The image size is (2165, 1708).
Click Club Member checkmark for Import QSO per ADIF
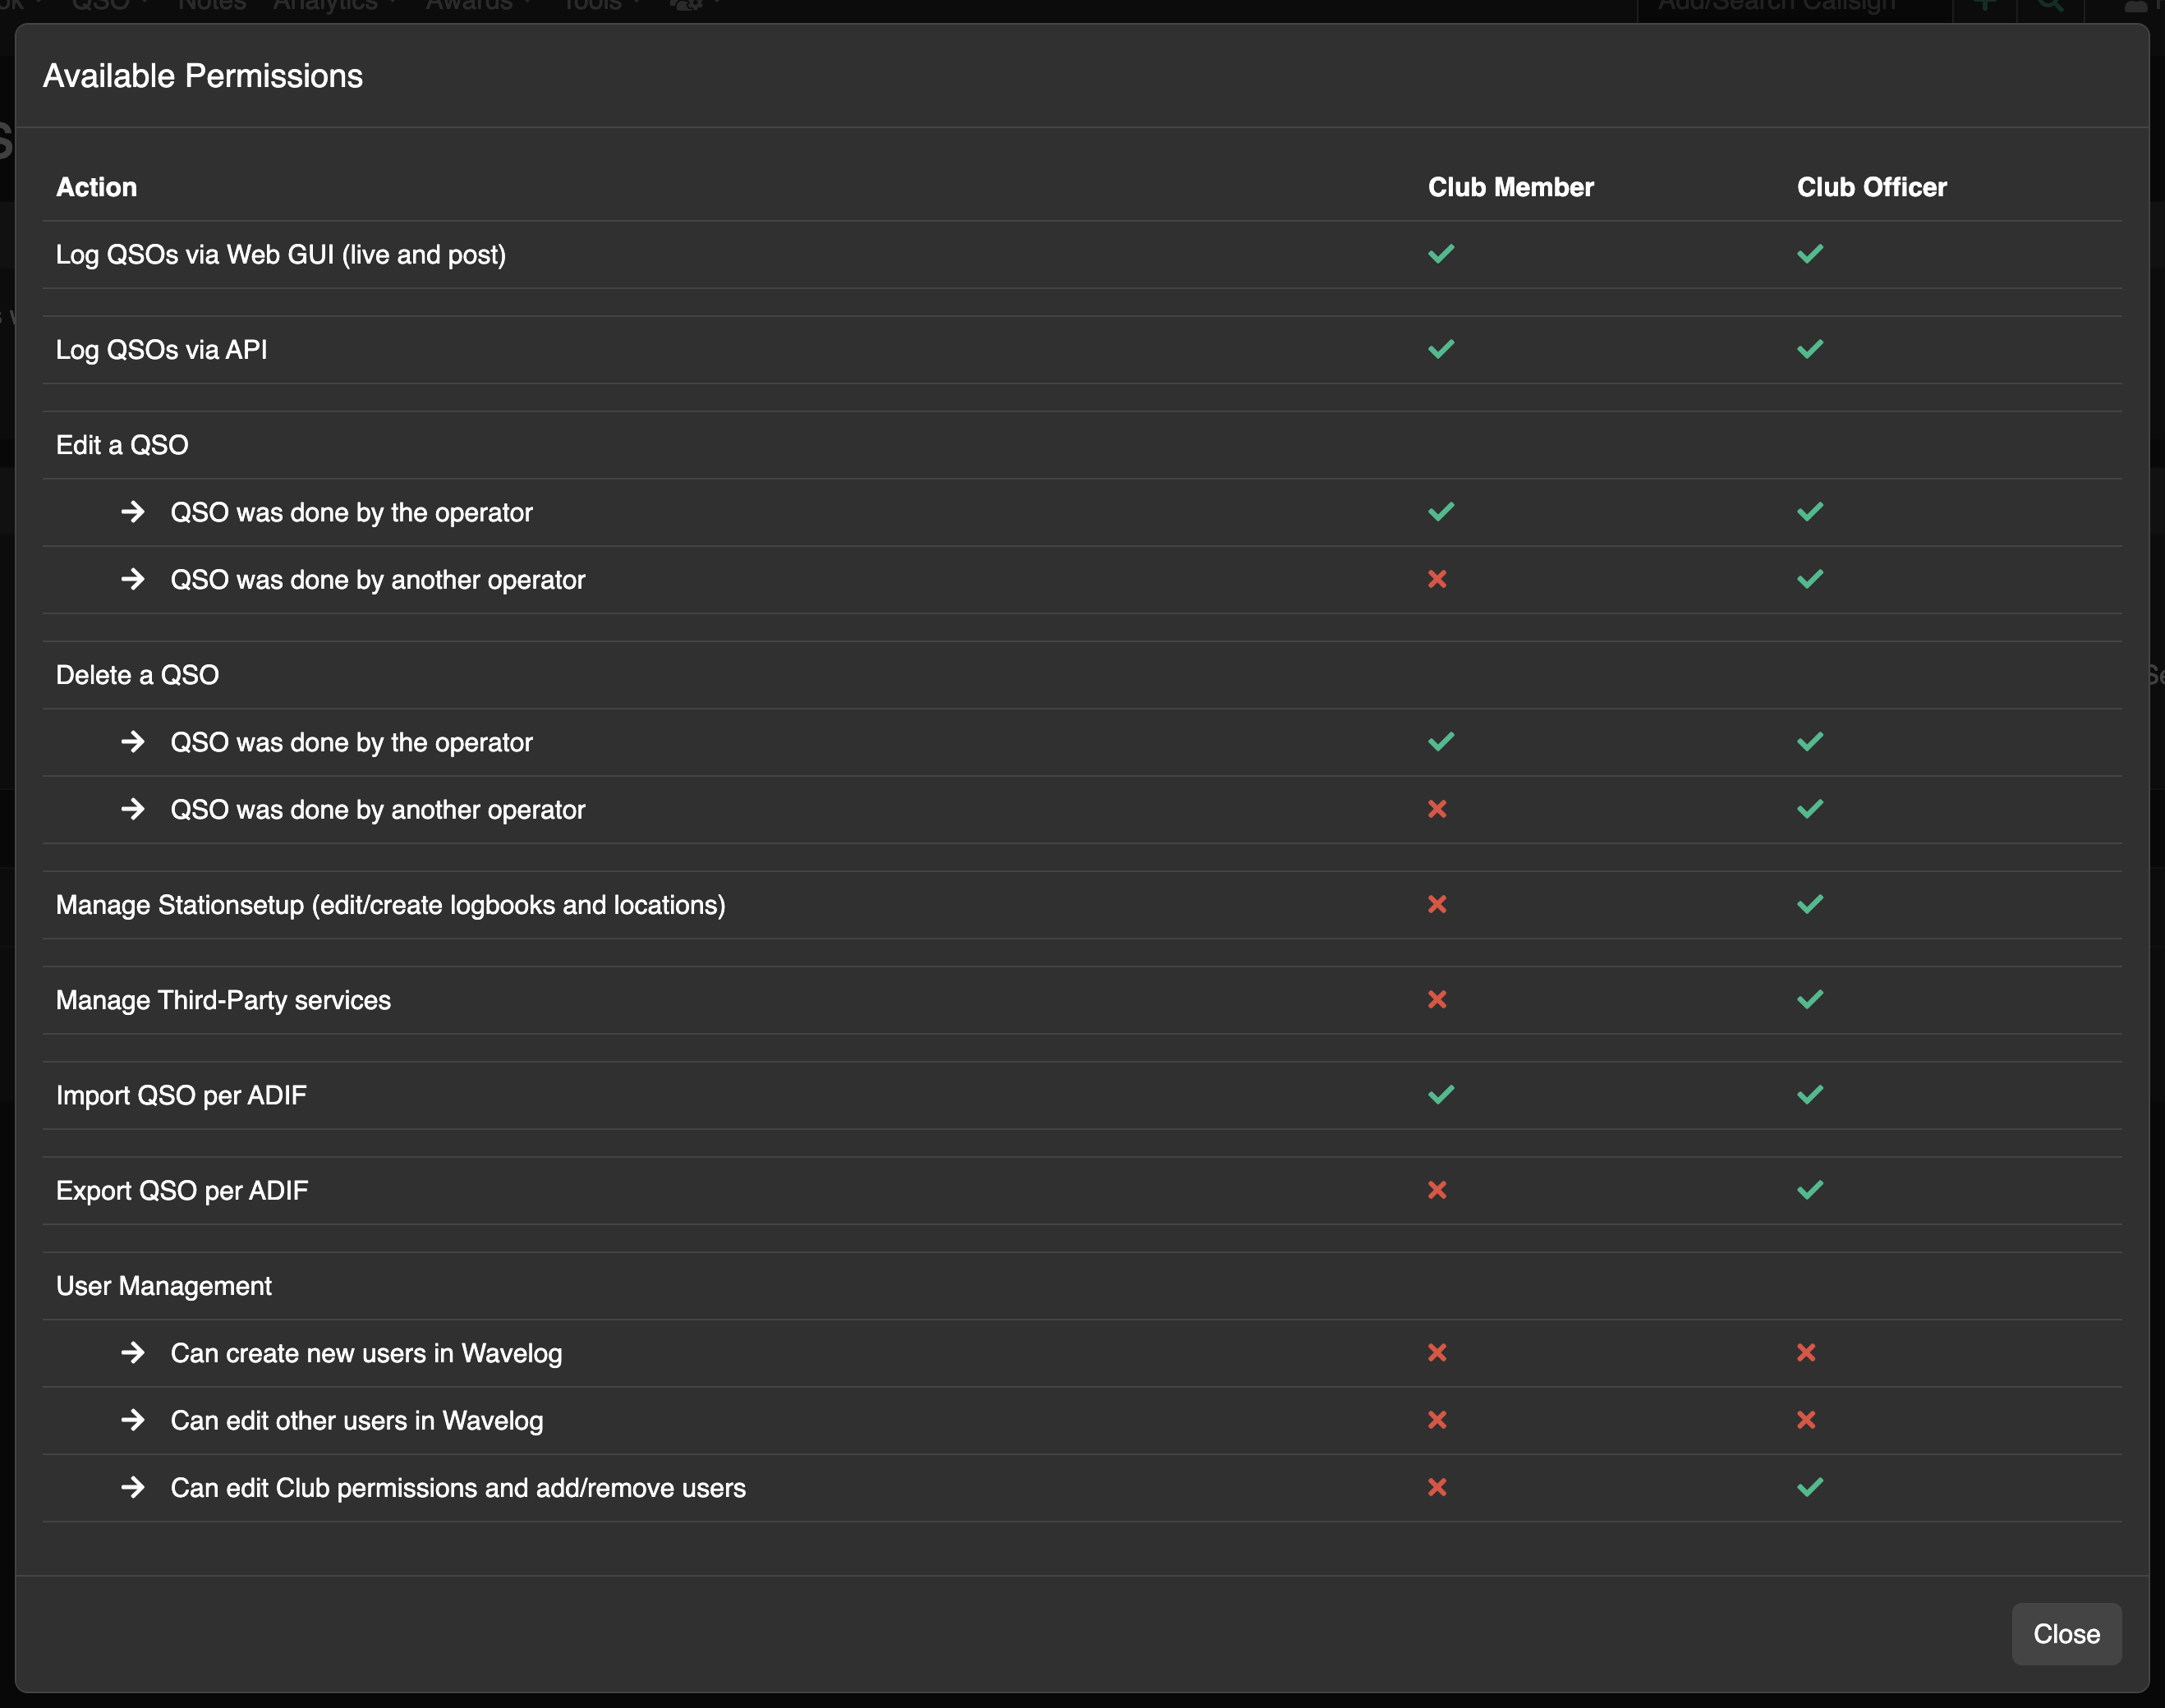[x=1441, y=1095]
